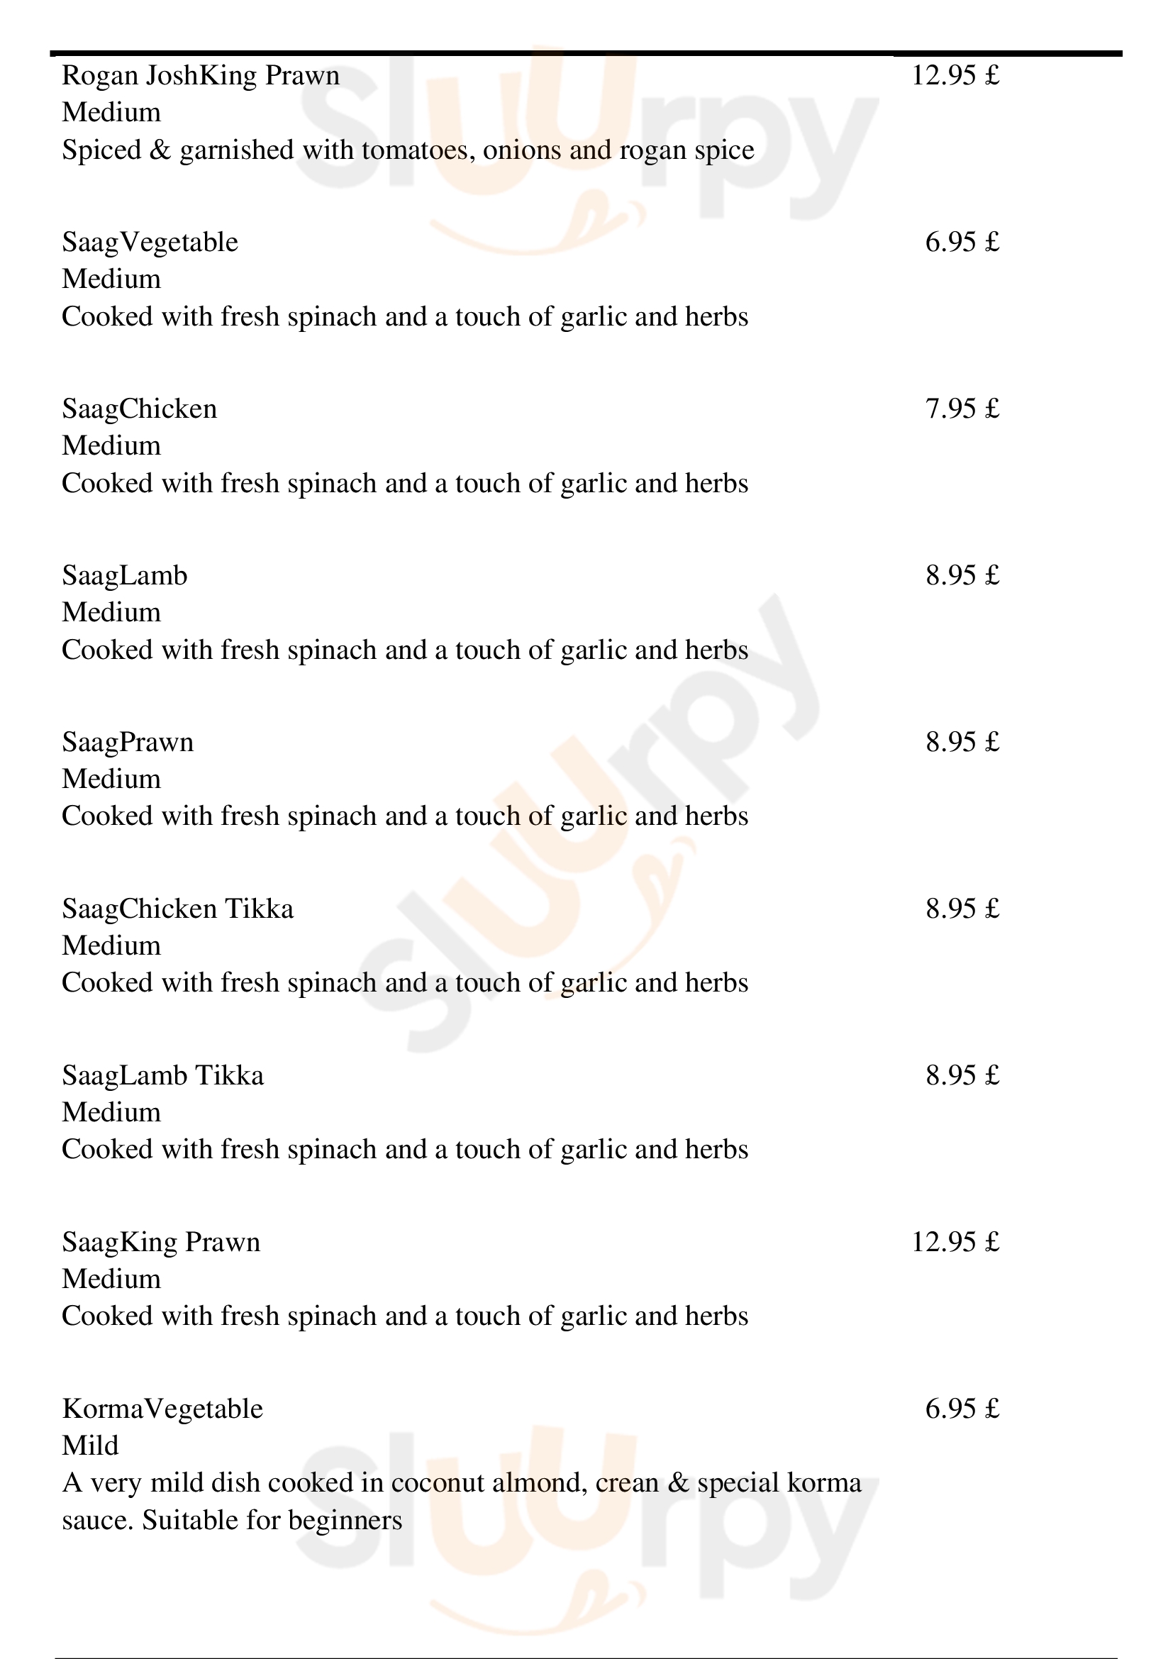Click the Suitable for beginners text
Viewport: 1173px width, 1659px height.
(x=272, y=1521)
